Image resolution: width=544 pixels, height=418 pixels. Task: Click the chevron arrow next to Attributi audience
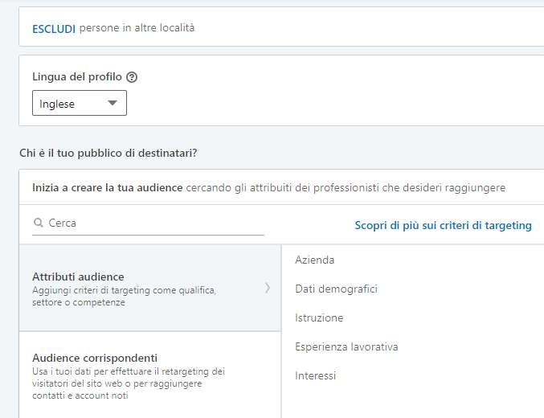point(268,288)
